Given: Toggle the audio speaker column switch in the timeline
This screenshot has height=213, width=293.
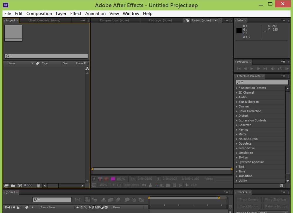Looking at the screenshot, I should 10,207.
